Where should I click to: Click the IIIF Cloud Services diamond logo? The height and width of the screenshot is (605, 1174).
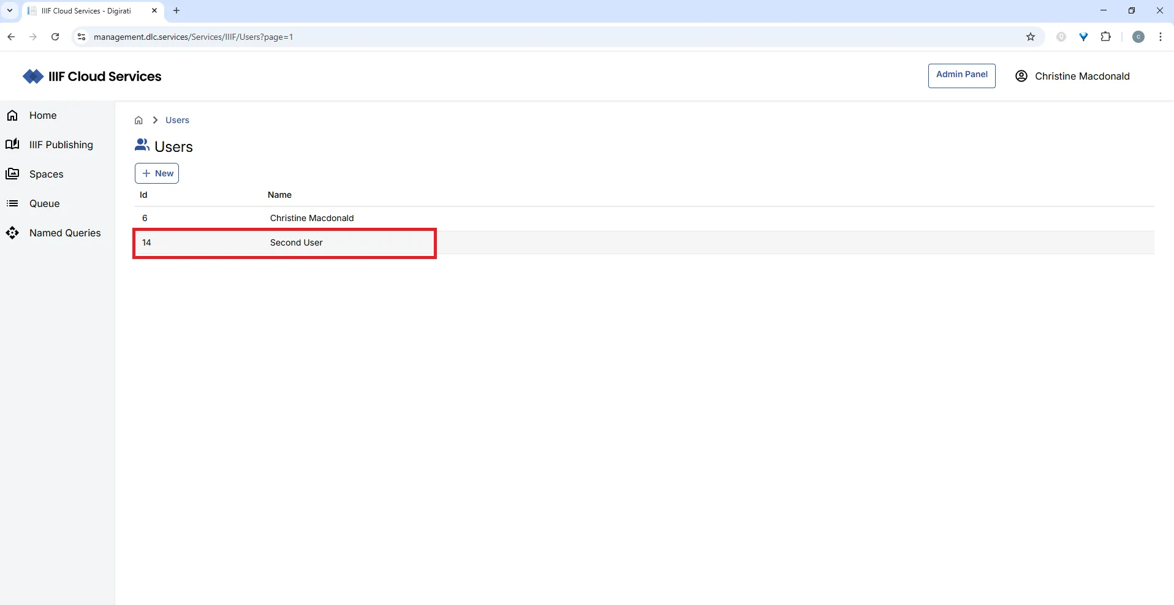(34, 76)
